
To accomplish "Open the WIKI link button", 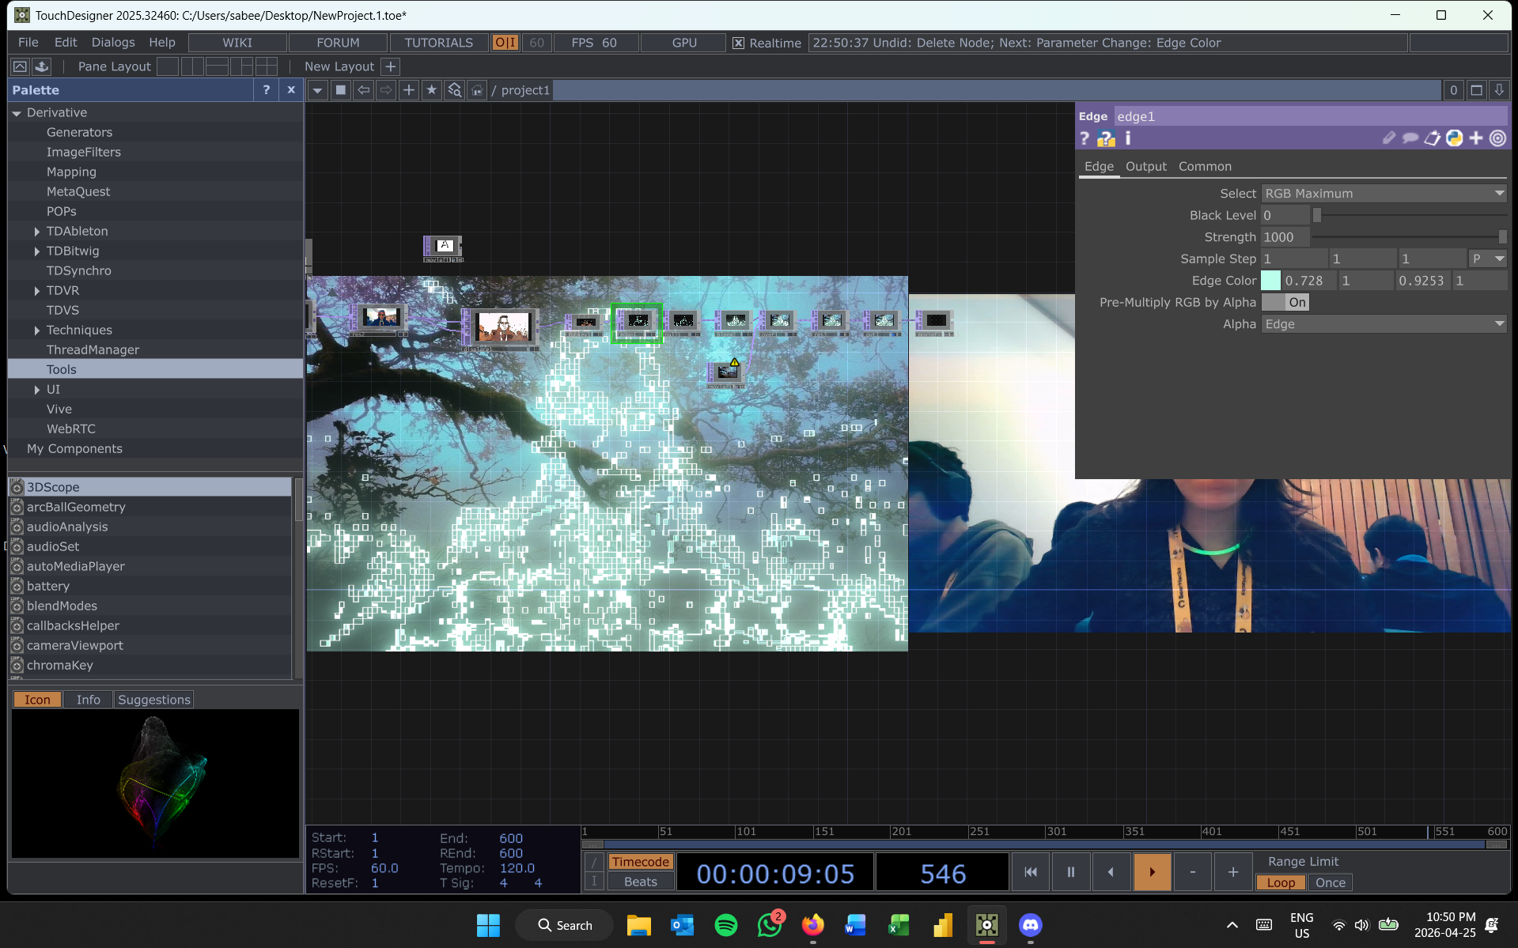I will pos(237,43).
